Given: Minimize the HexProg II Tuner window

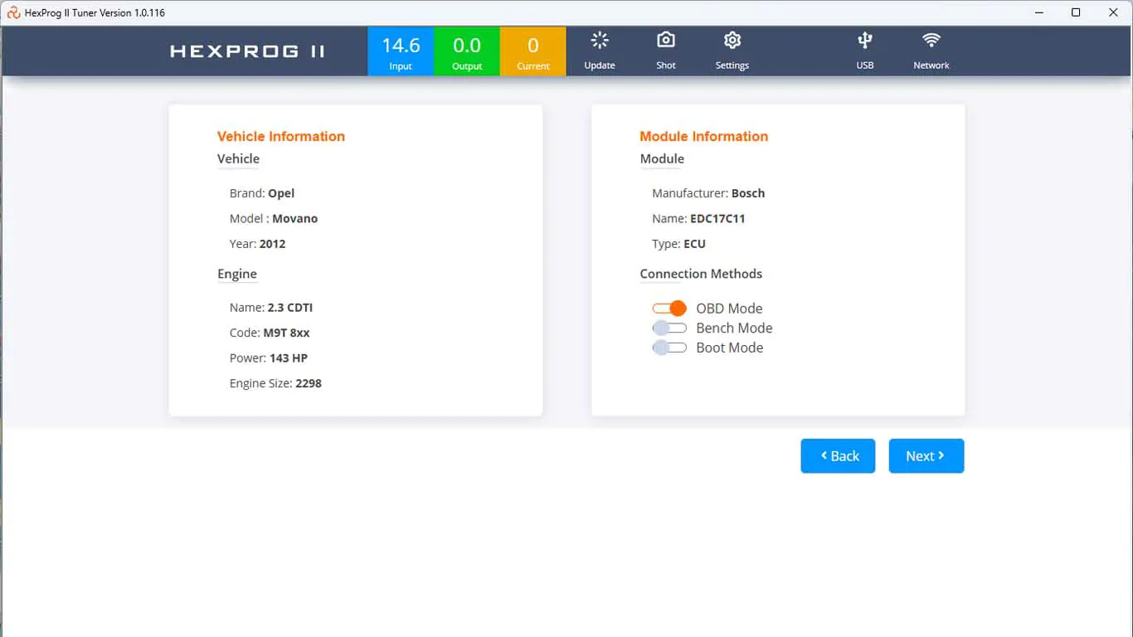Looking at the screenshot, I should click(1040, 12).
